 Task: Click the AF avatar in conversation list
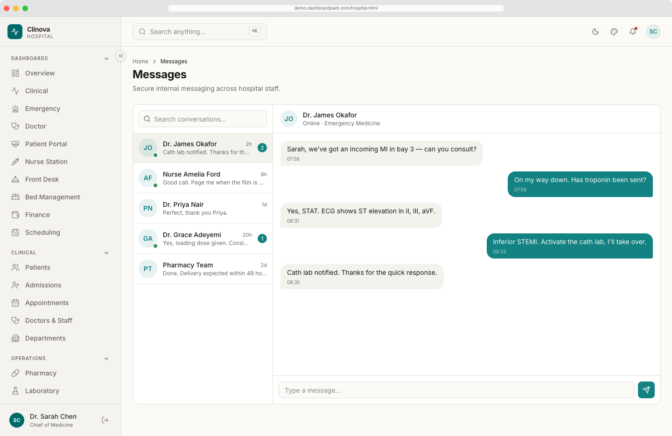148,178
